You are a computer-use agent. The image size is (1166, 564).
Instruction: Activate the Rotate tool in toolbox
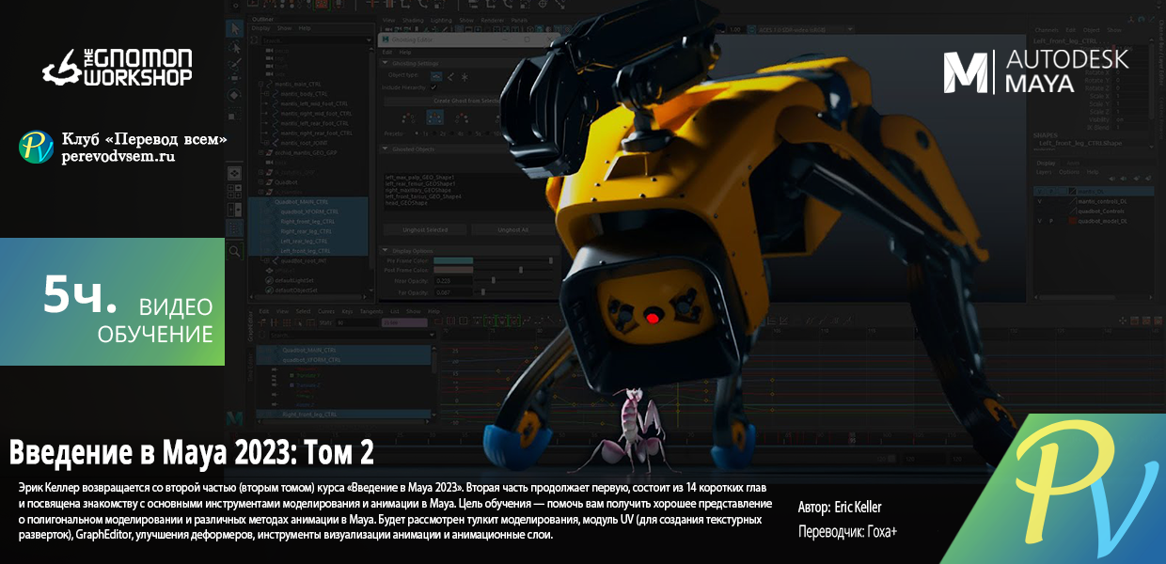click(x=235, y=95)
